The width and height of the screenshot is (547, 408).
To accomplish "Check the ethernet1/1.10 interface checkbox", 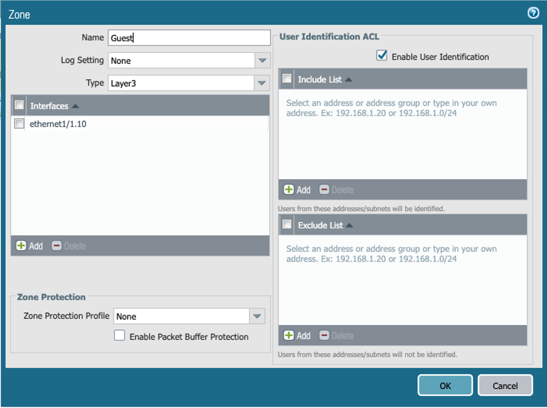I will point(19,123).
